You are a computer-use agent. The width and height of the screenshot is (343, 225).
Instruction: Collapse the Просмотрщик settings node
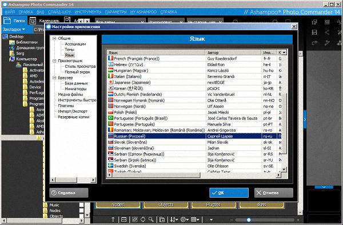(54, 61)
